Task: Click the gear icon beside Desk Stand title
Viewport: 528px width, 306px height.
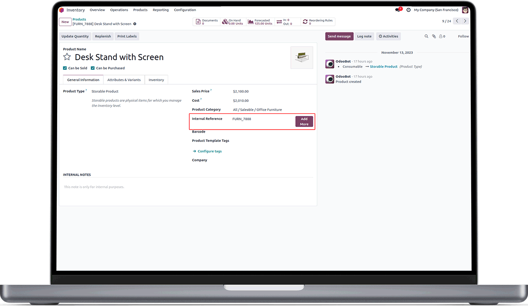Action: point(135,24)
